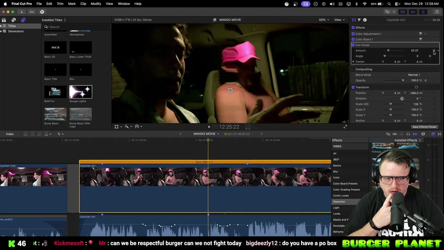This screenshot has height=250, width=444.
Task: Open the Clip menu
Action: [x=83, y=4]
